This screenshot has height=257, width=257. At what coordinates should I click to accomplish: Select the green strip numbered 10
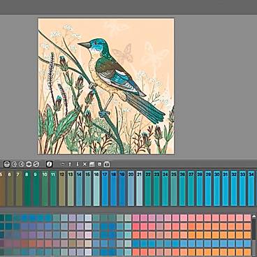(45, 188)
